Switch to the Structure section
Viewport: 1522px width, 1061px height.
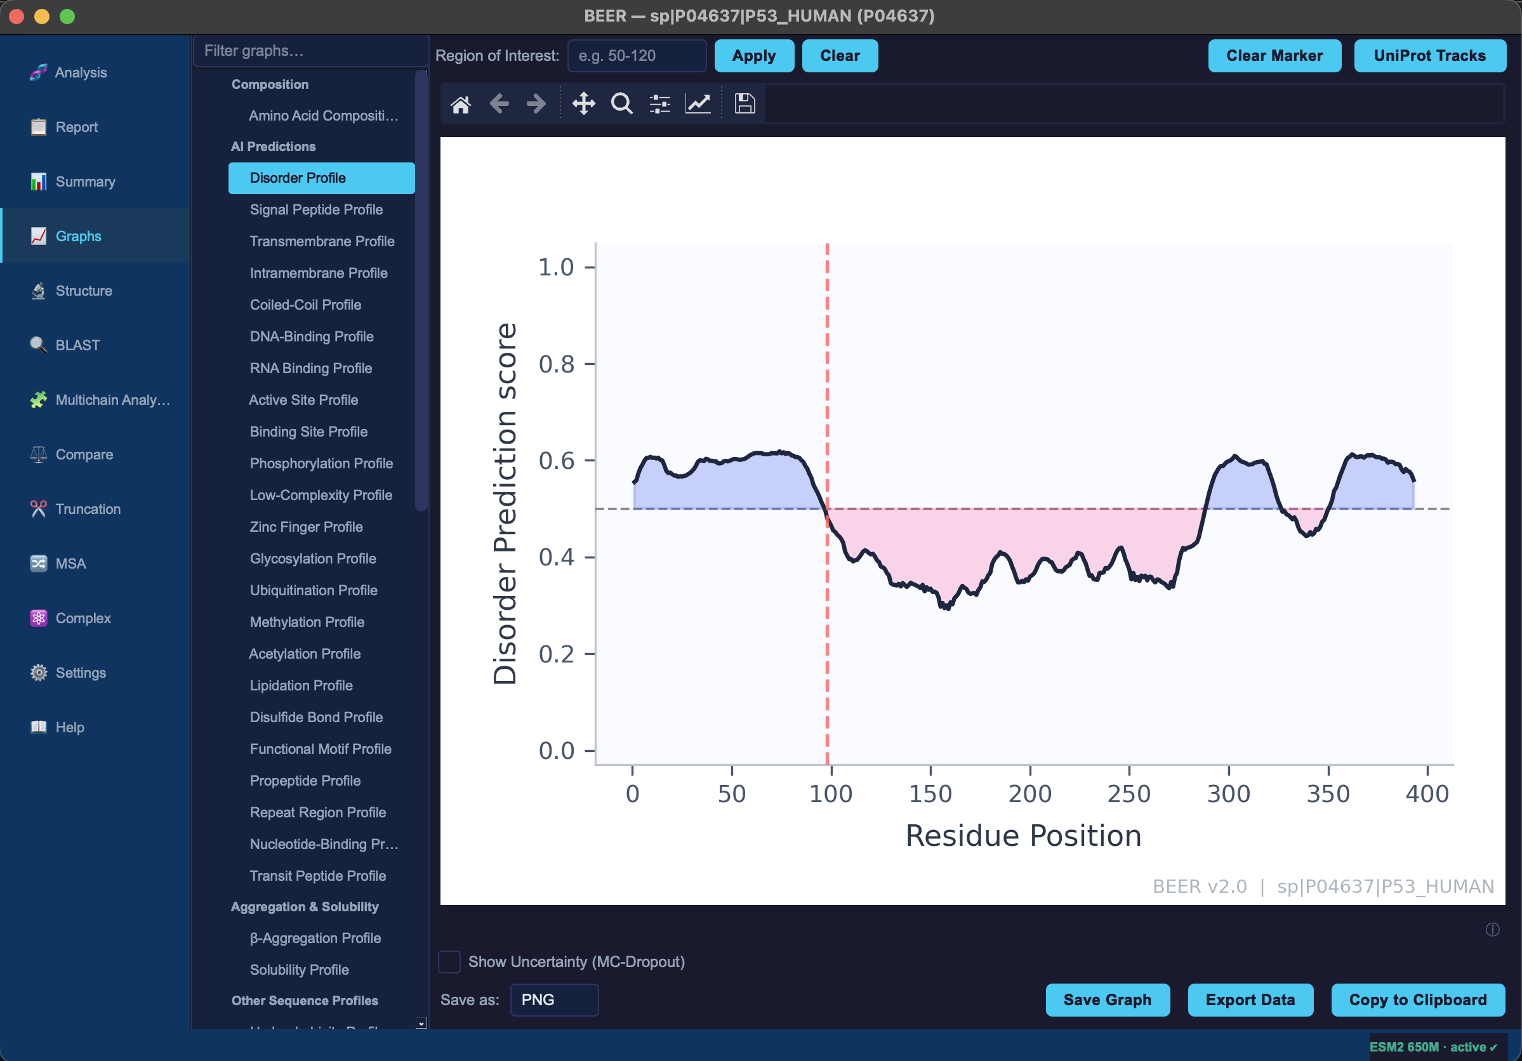point(96,290)
